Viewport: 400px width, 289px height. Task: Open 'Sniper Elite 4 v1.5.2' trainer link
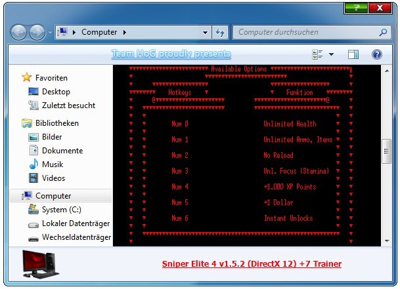pyautogui.click(x=252, y=264)
